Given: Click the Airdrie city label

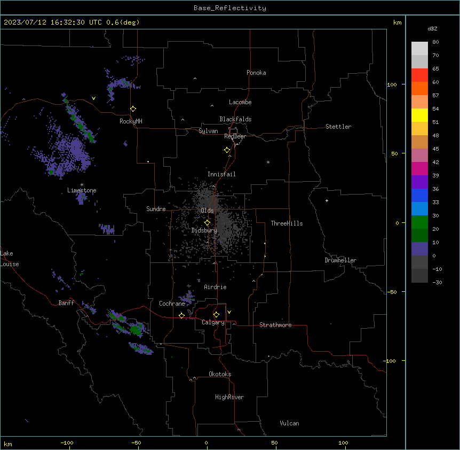Looking at the screenshot, I should click(x=216, y=287).
